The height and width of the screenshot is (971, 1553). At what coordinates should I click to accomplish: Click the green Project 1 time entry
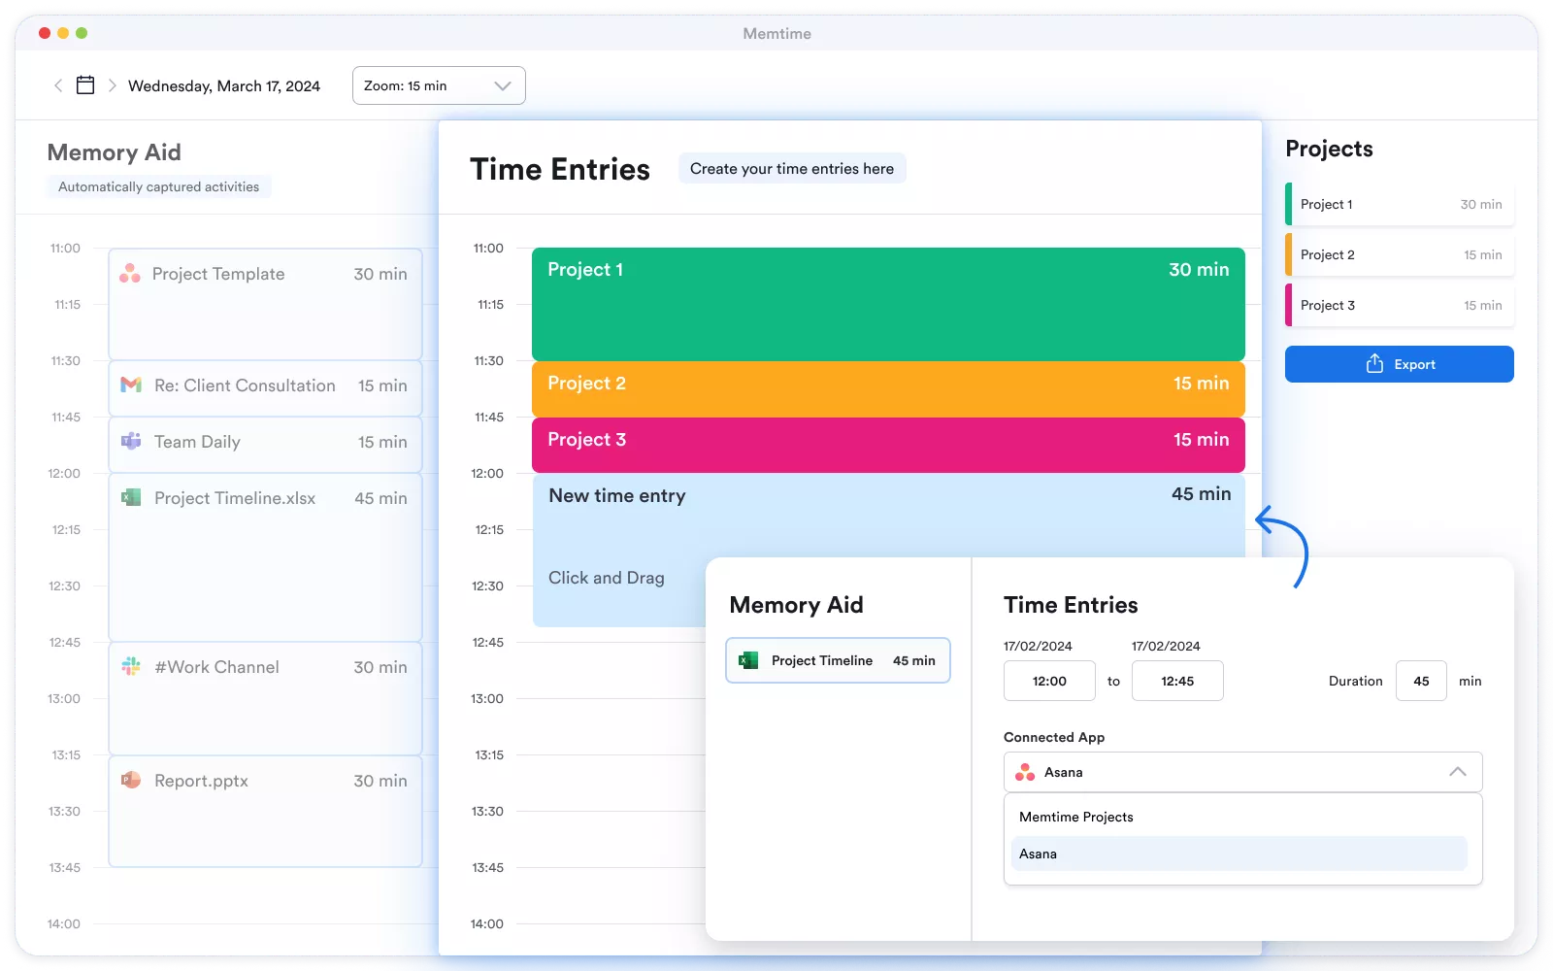tap(887, 304)
